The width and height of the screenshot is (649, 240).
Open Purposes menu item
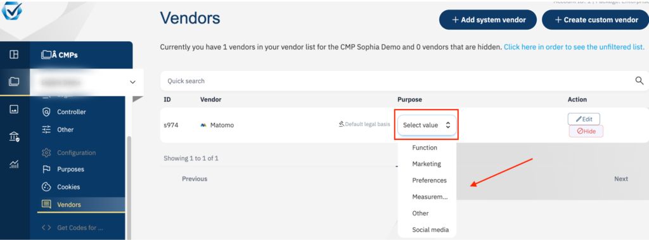click(x=71, y=169)
